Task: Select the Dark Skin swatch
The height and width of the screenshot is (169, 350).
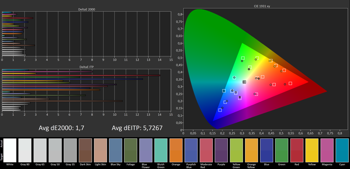Action: pos(85,150)
